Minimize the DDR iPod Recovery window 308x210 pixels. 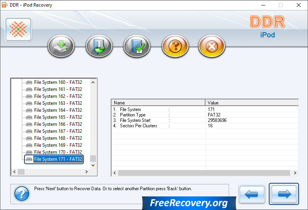[263, 5]
